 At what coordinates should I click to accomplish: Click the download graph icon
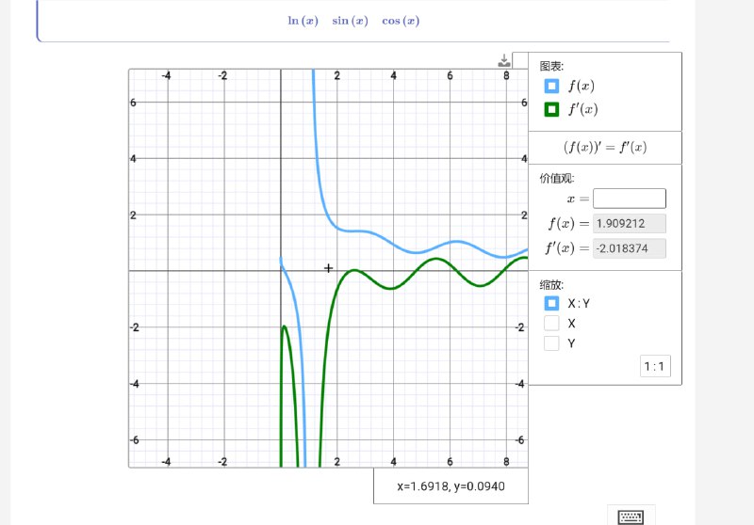504,60
